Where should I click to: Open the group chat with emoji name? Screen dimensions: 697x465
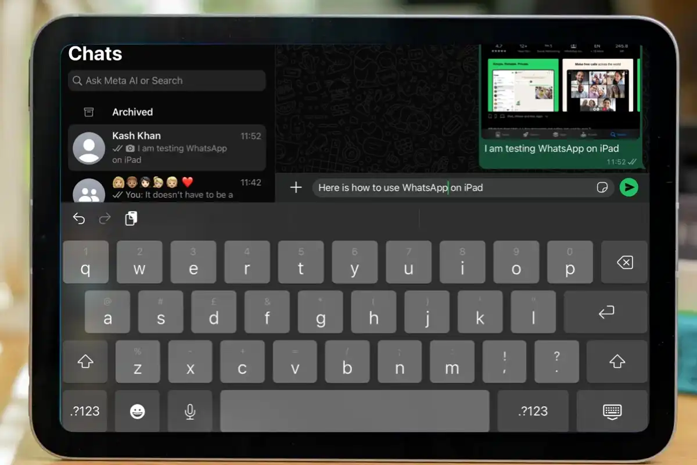point(167,189)
